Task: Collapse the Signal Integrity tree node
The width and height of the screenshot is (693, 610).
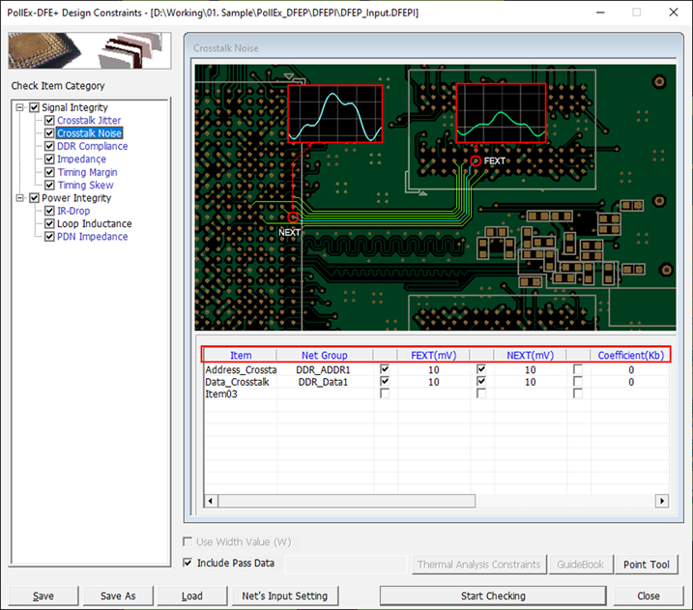Action: (21, 108)
